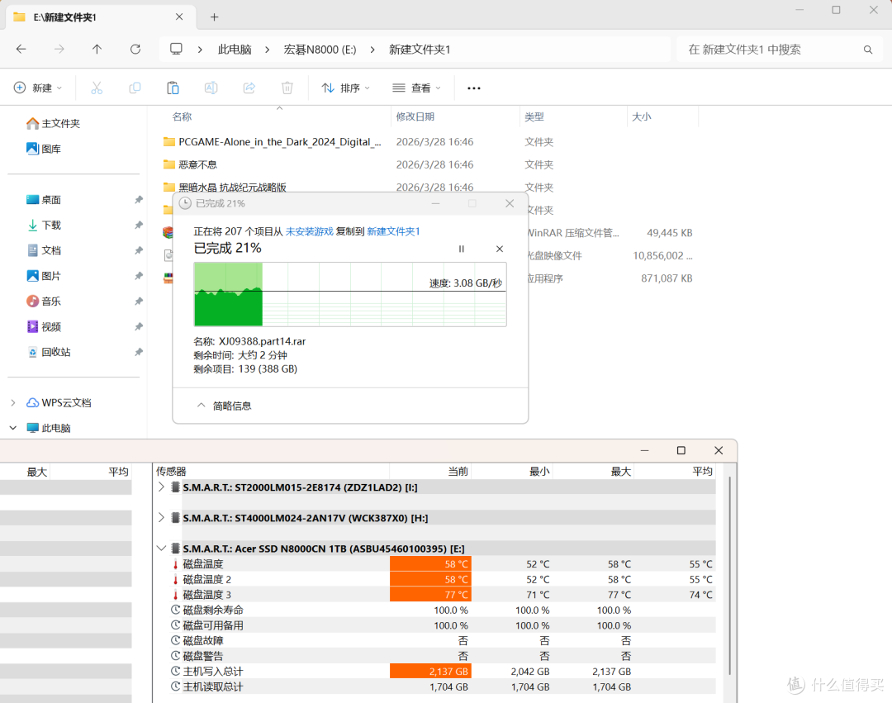Screen dimensions: 892x703
Task: Select the 主机写入总计 sensor row
Action: [435, 672]
